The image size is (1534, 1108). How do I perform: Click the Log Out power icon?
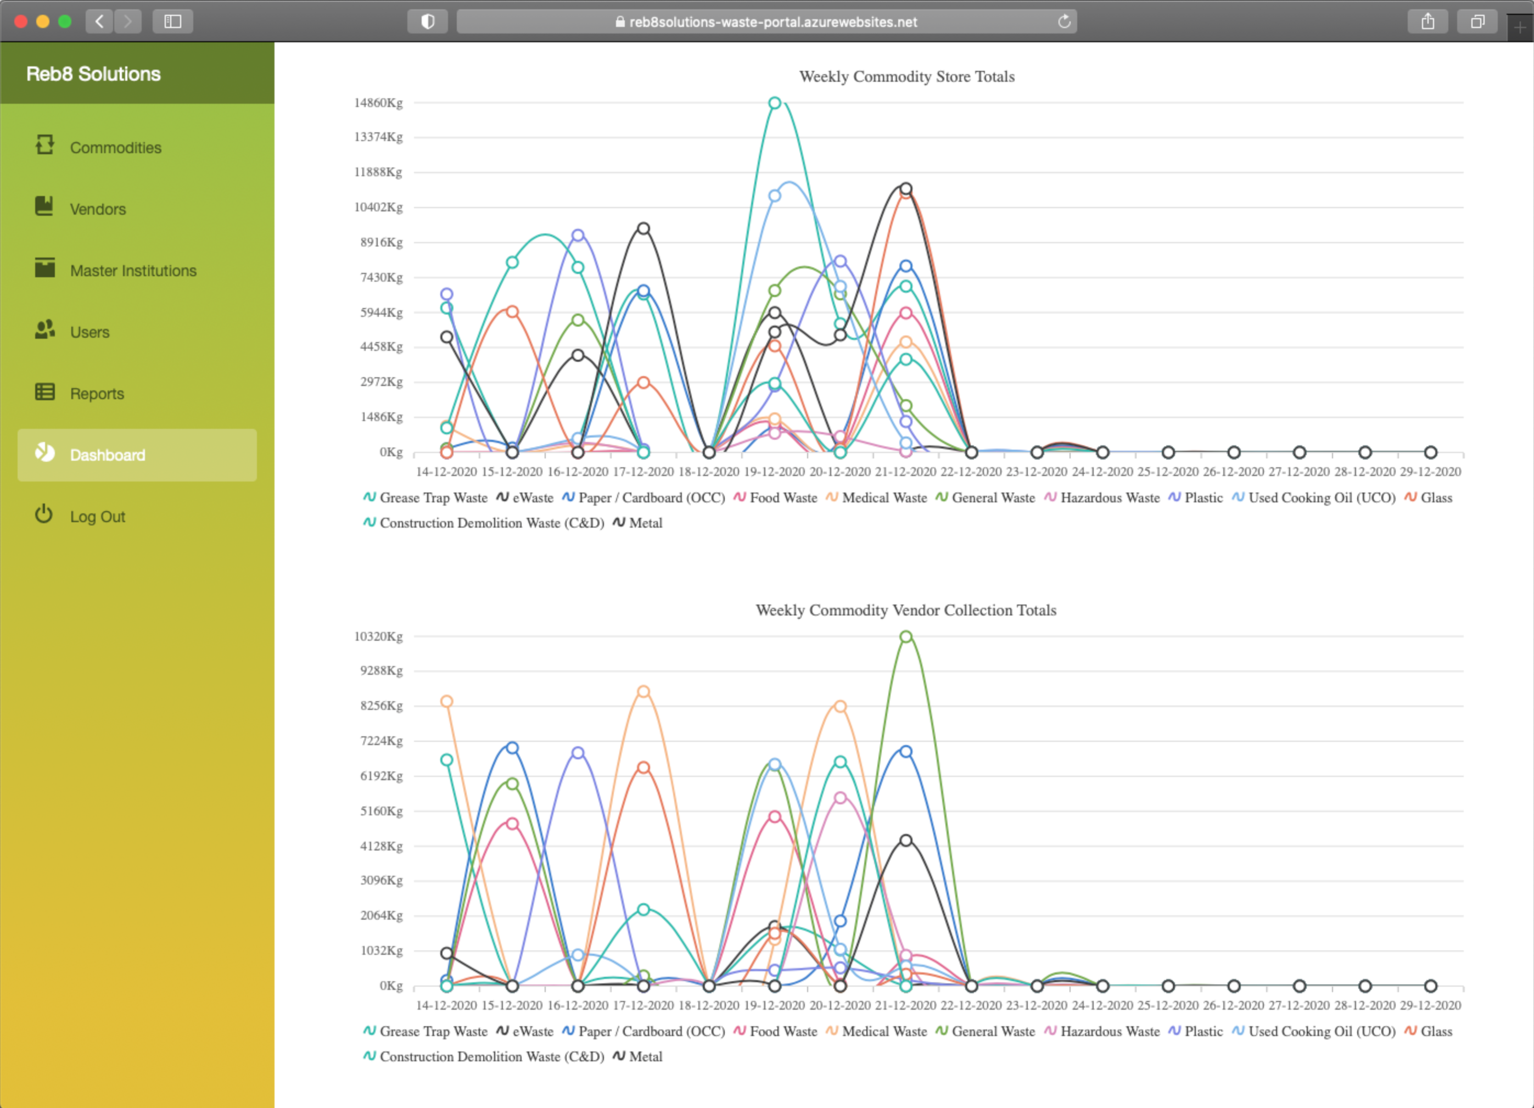[44, 515]
